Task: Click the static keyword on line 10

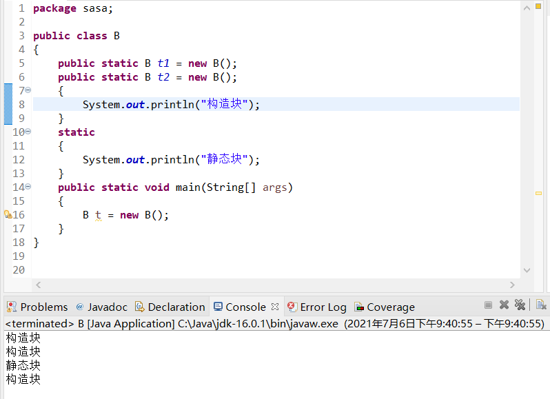Action: (x=77, y=132)
